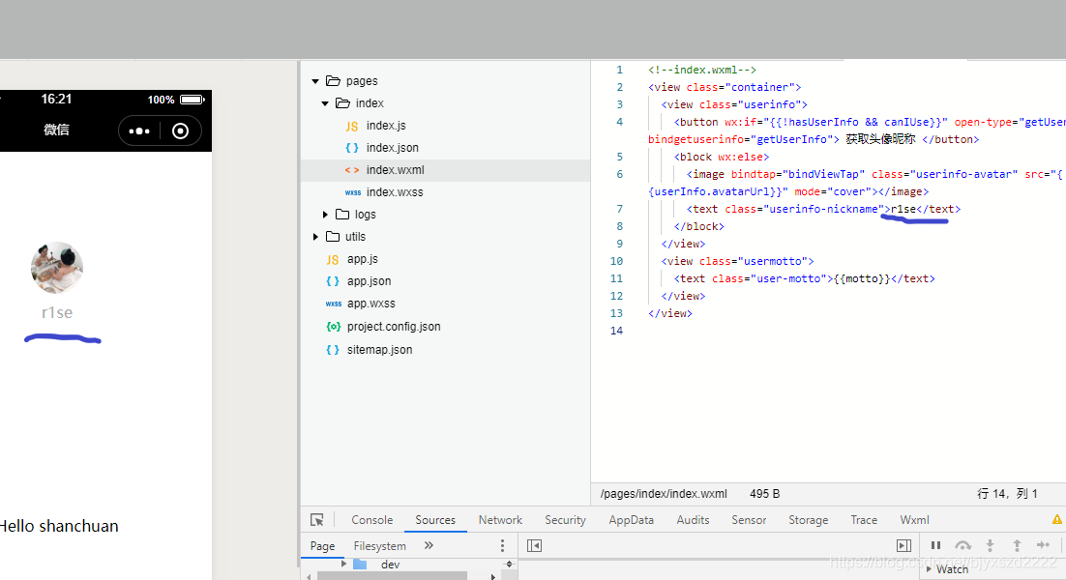Click the config icon beside project.config.json
The width and height of the screenshot is (1066, 580).
(x=333, y=327)
